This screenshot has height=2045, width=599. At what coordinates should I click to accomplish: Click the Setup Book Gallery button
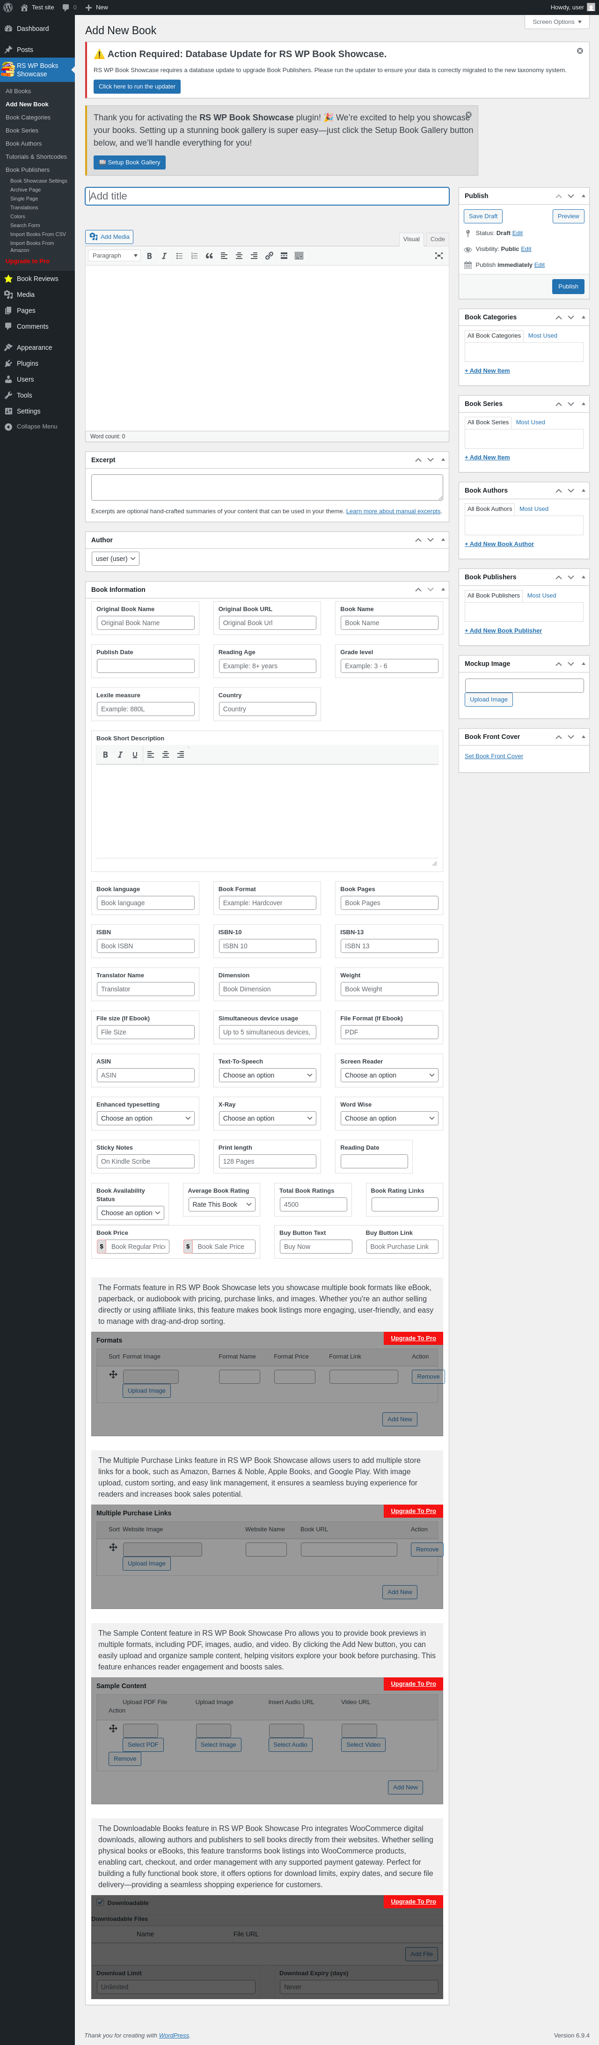(x=129, y=162)
